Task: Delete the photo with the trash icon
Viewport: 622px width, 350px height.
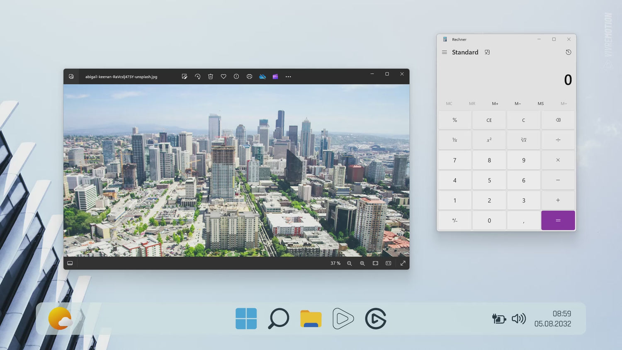Action: coord(211,77)
